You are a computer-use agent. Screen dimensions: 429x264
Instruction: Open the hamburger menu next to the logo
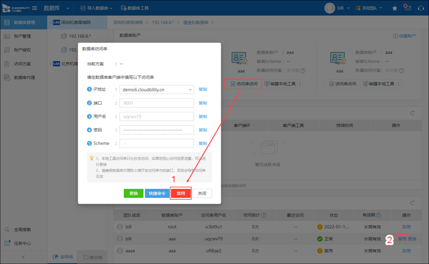pos(34,8)
